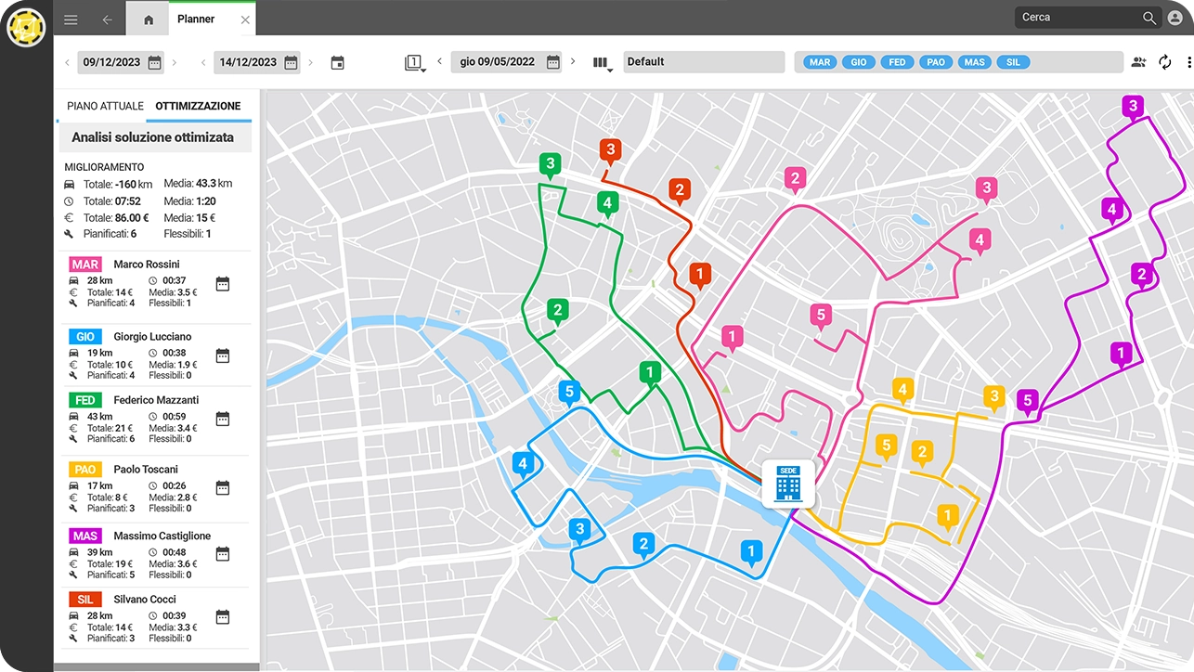Viewport: 1194px width, 672px height.
Task: Open calendar for Federico Mazzanti
Action: click(x=223, y=420)
